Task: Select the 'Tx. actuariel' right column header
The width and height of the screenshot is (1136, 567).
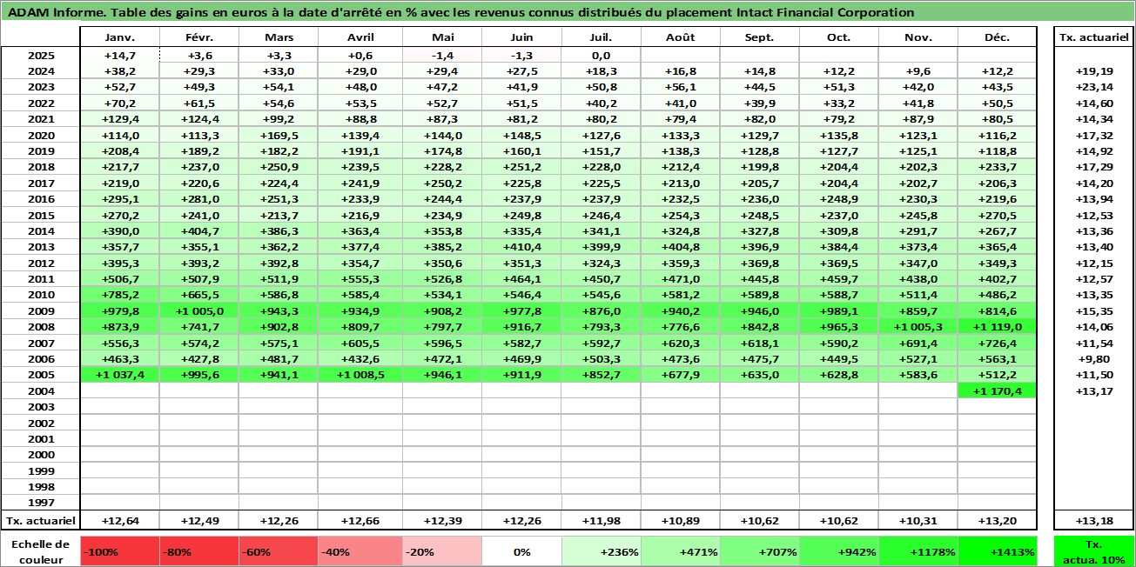Action: tap(1094, 37)
